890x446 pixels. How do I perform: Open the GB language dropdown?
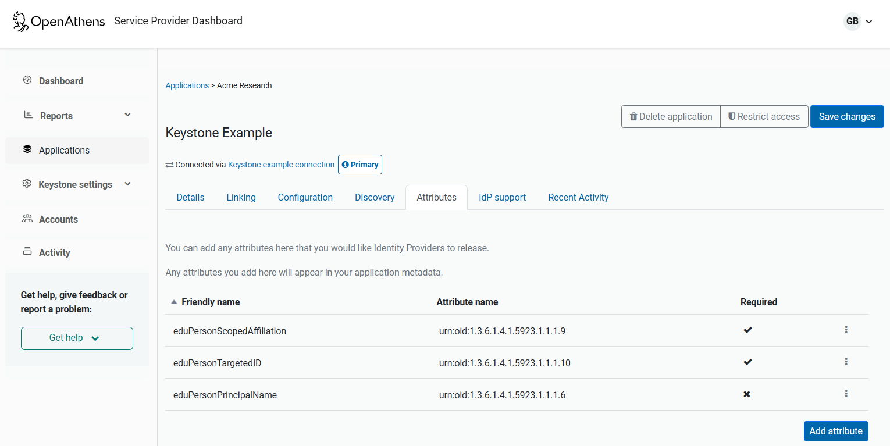[x=857, y=21]
